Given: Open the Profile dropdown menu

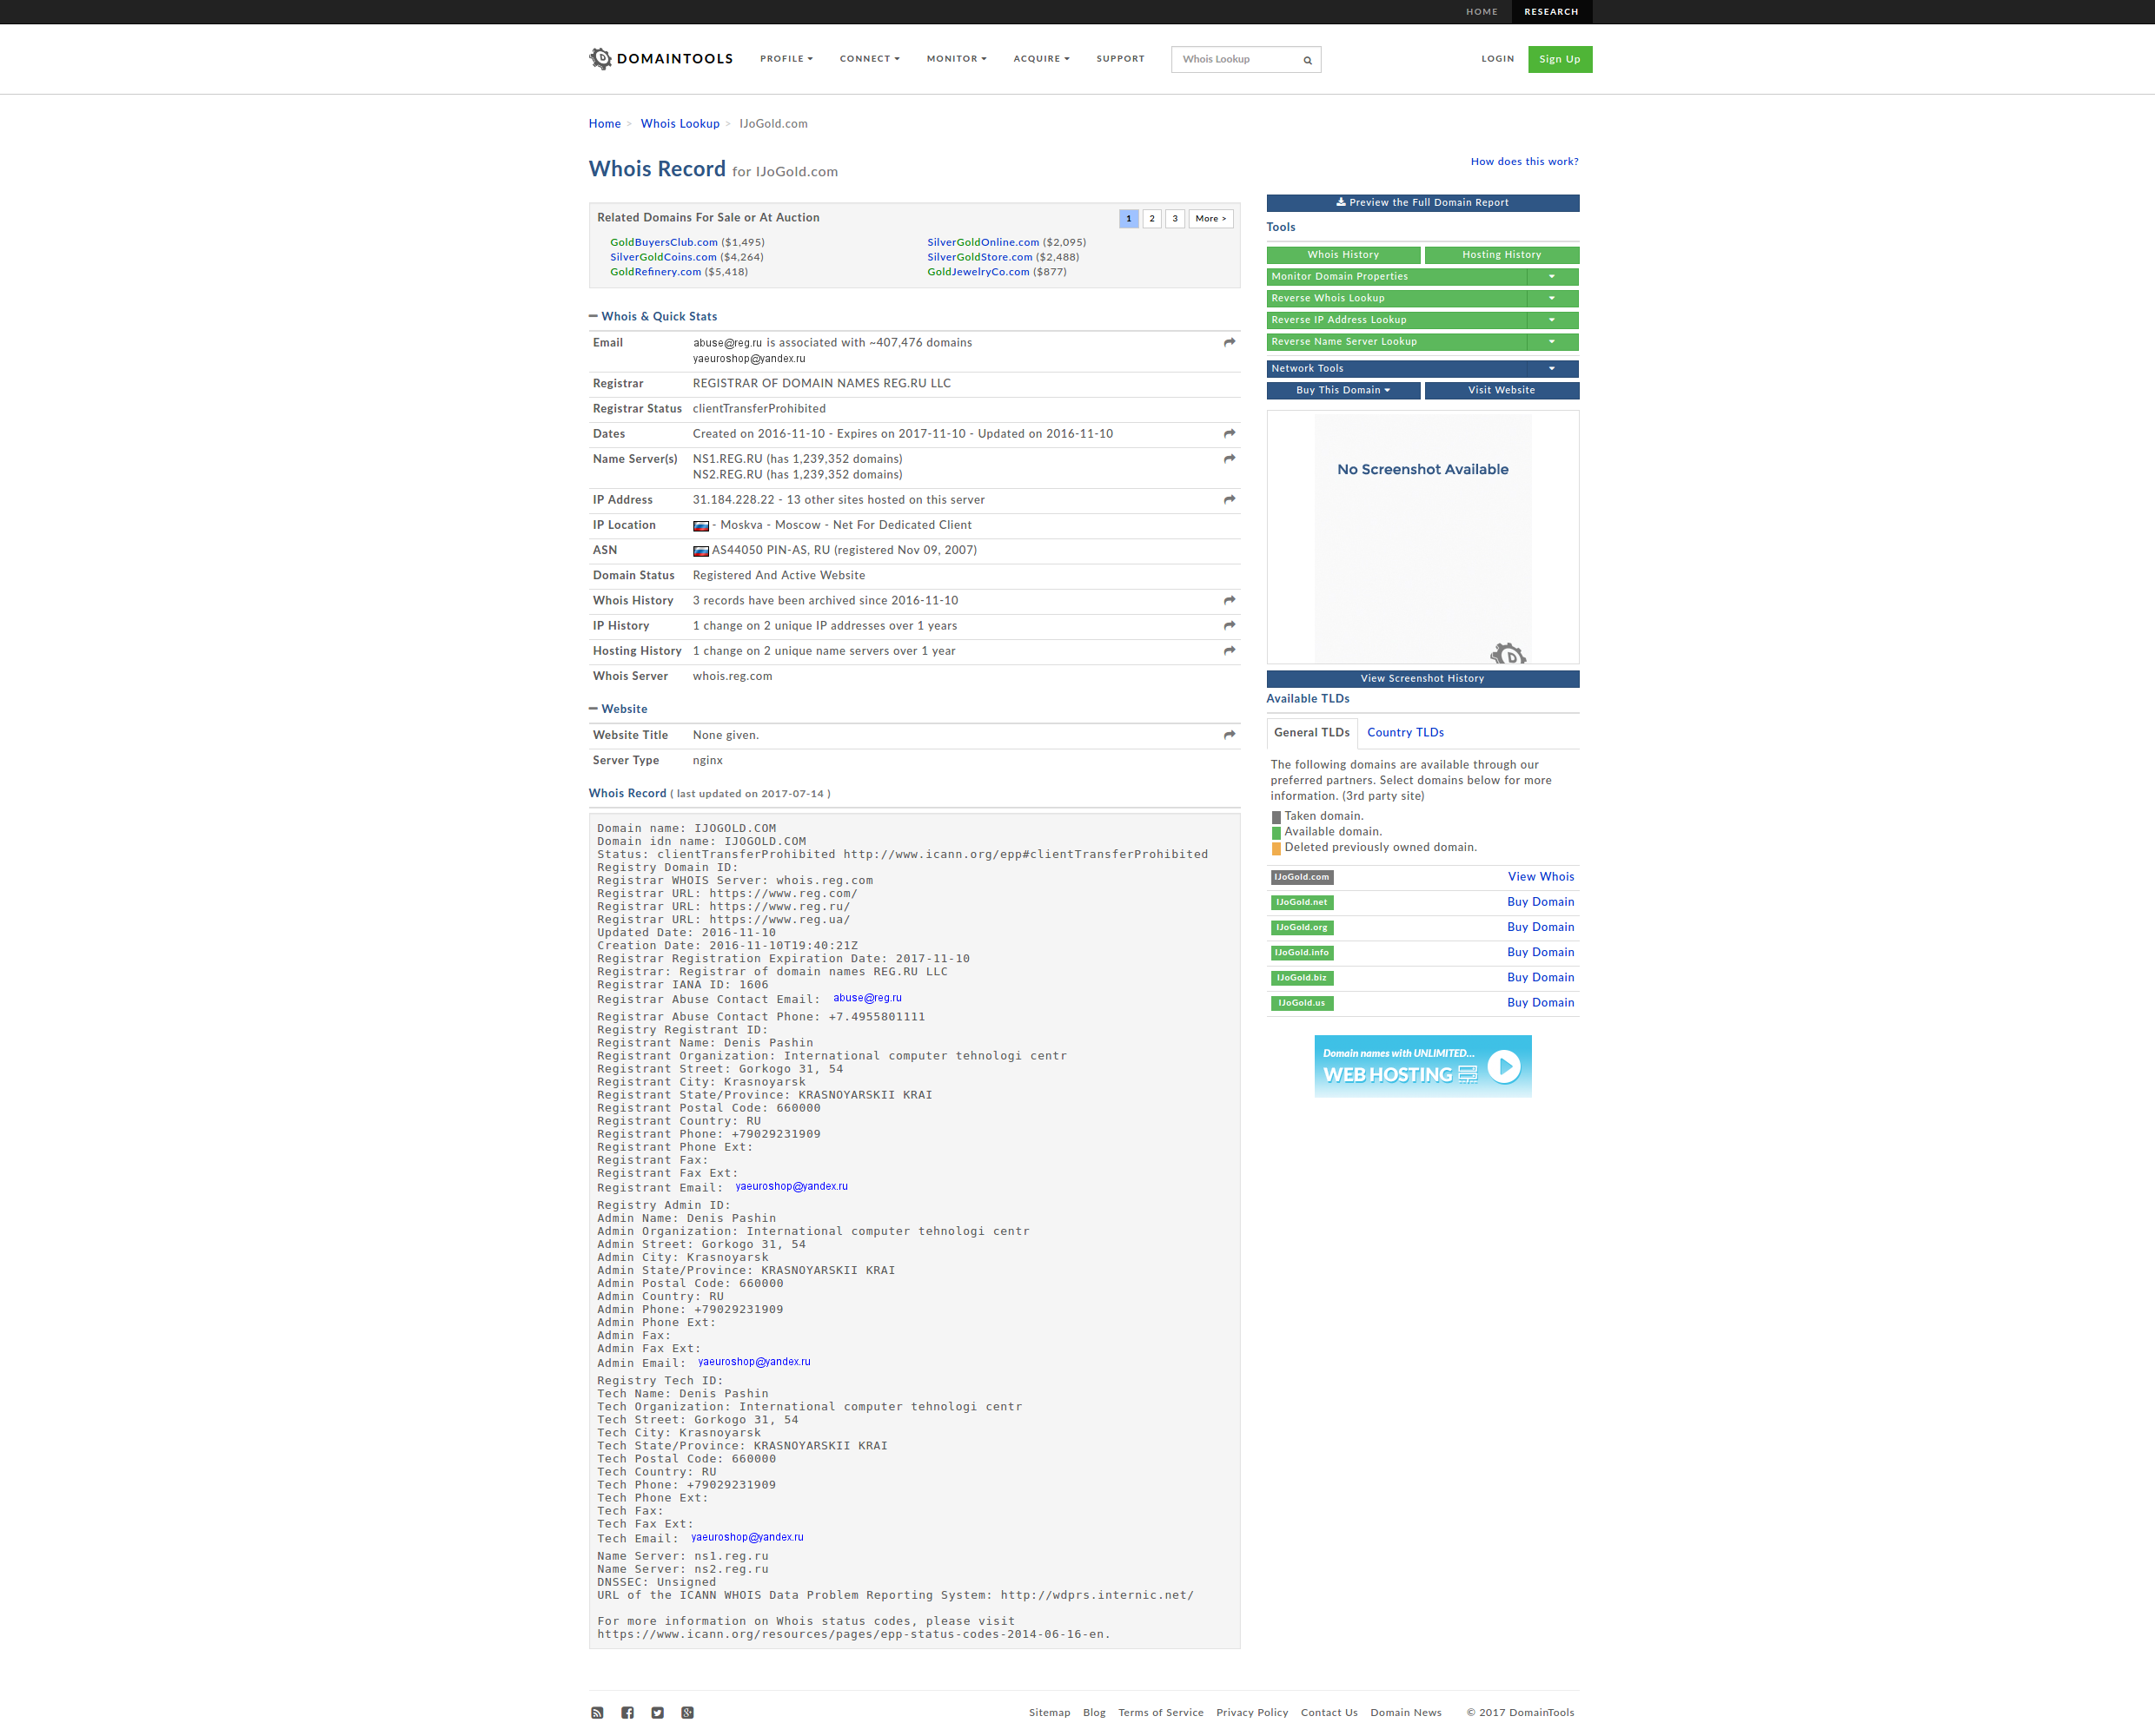Looking at the screenshot, I should (x=786, y=59).
